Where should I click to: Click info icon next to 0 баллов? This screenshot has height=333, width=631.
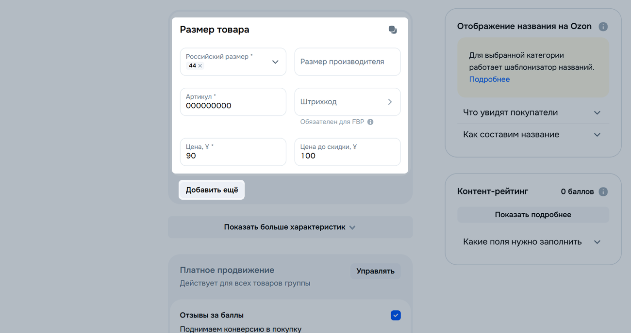pos(603,191)
